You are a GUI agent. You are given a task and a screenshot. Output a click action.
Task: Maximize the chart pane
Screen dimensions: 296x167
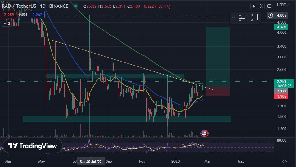tap(269, 6)
